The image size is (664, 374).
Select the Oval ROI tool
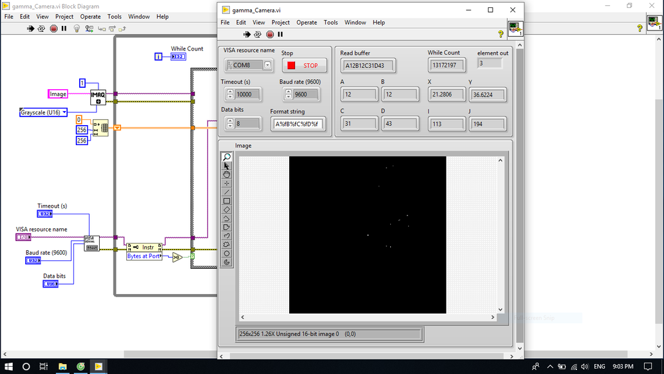(x=227, y=254)
